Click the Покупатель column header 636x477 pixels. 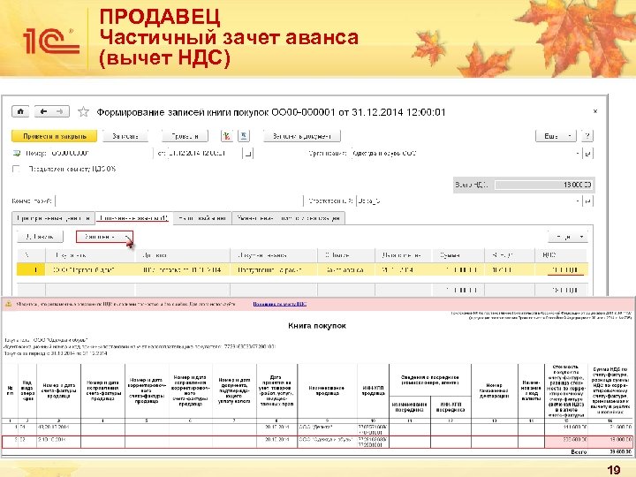click(90, 255)
